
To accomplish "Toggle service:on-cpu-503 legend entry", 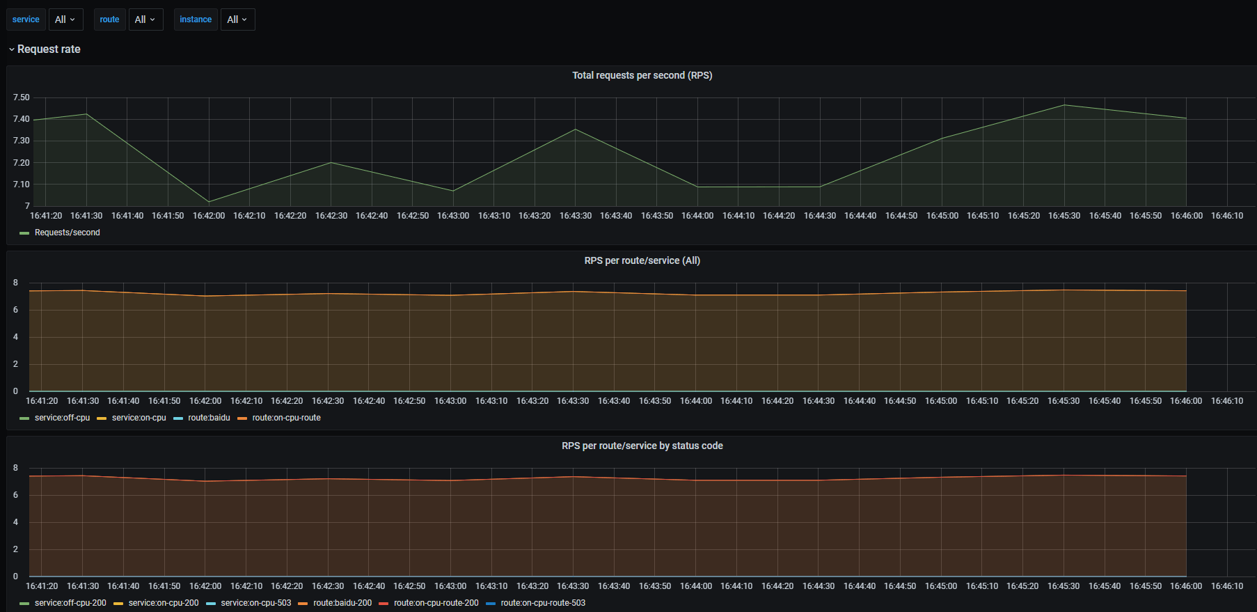I will click(256, 603).
